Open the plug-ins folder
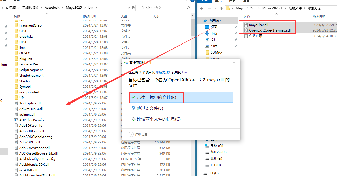This screenshot has height=176, width=337. click(x=26, y=58)
